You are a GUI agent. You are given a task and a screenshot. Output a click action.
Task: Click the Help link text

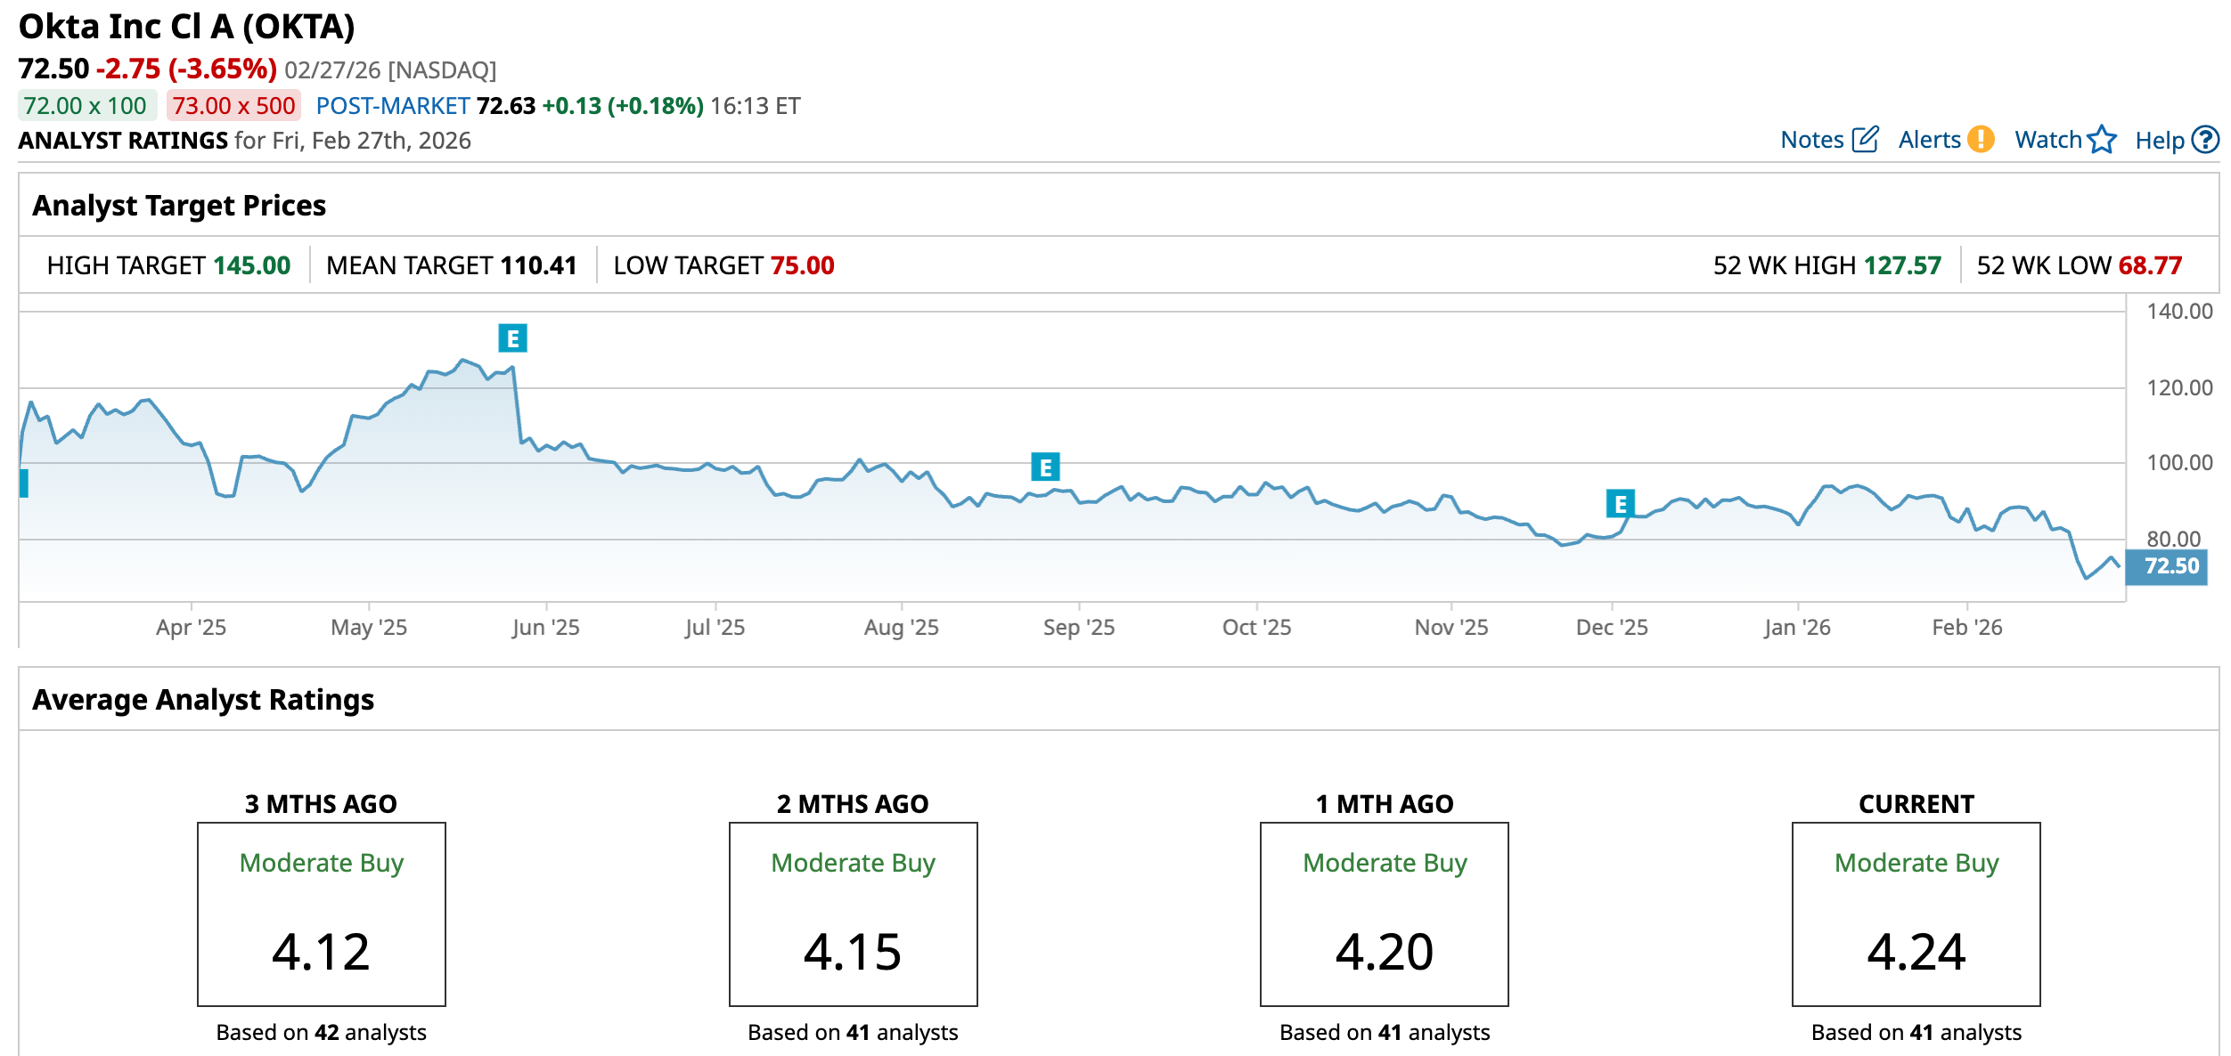[x=2159, y=141]
